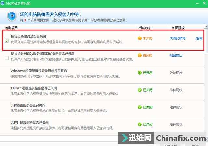Click the blue shield '中' rating icon

tap(12, 16)
